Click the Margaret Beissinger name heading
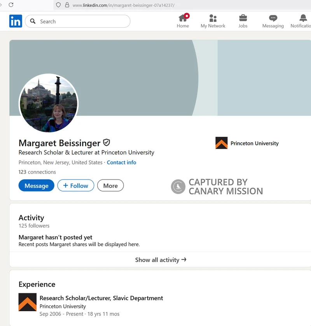Image resolution: width=311 pixels, height=326 pixels. (x=59, y=143)
